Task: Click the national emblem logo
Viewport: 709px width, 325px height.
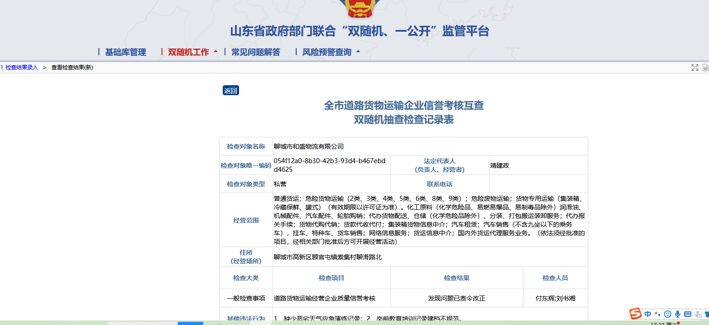Action: 357,7
